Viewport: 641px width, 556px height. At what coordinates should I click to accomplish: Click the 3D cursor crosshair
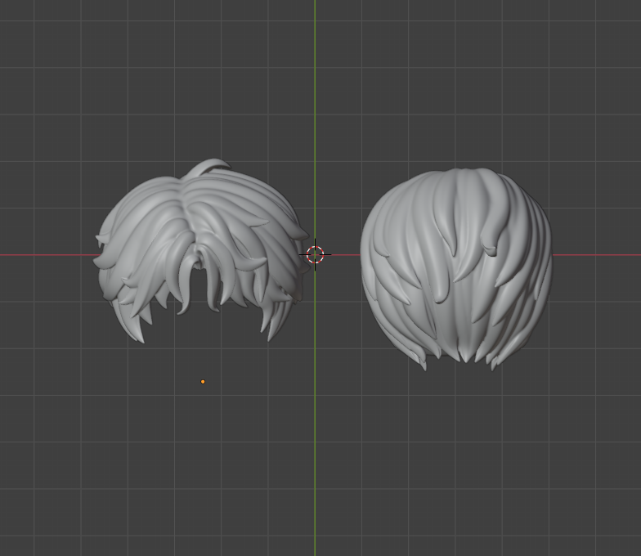[316, 254]
